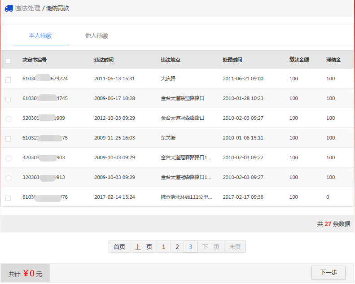Check the row for 大庆路 violation
The image size is (355, 284).
[8, 79]
